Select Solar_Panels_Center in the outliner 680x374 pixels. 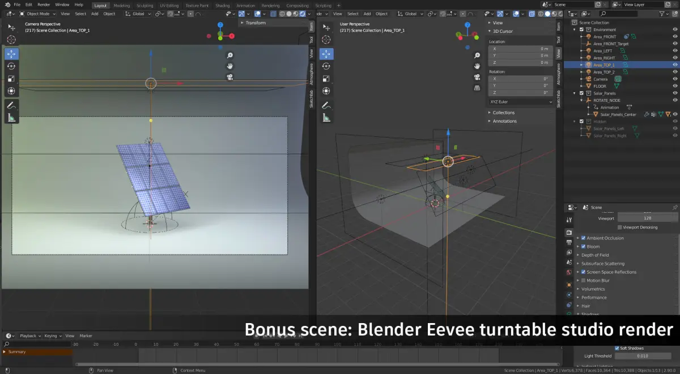[618, 114]
